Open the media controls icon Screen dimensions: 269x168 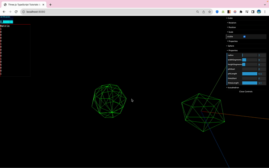(x=247, y=12)
